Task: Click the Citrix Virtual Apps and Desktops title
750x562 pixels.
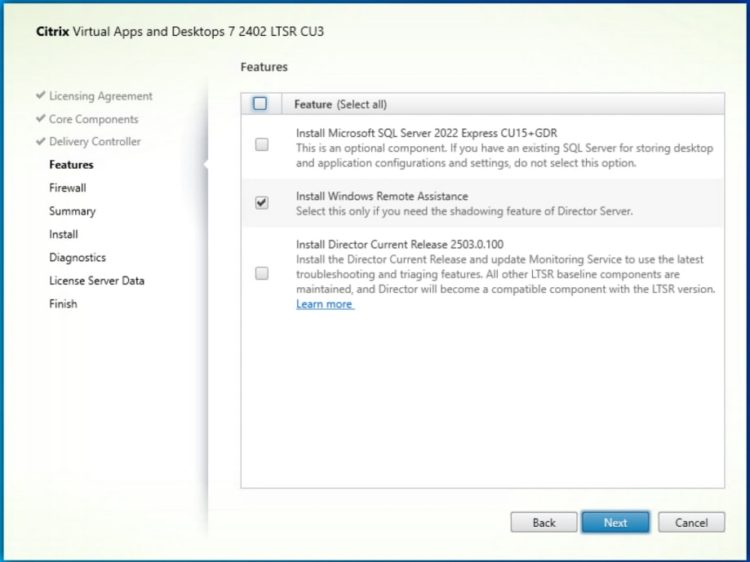Action: click(180, 32)
